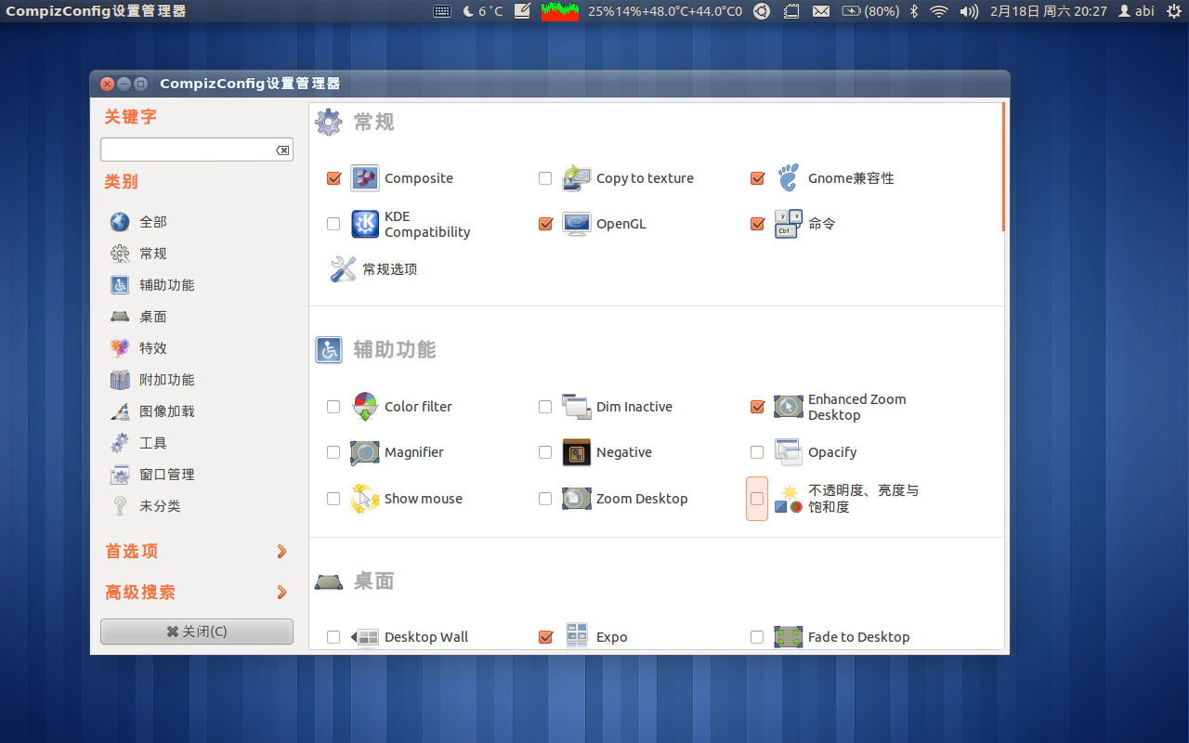
Task: Enable the Desktop Wall checkbox
Action: (x=333, y=637)
